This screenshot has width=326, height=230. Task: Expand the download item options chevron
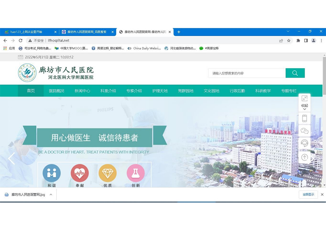click(x=51, y=194)
